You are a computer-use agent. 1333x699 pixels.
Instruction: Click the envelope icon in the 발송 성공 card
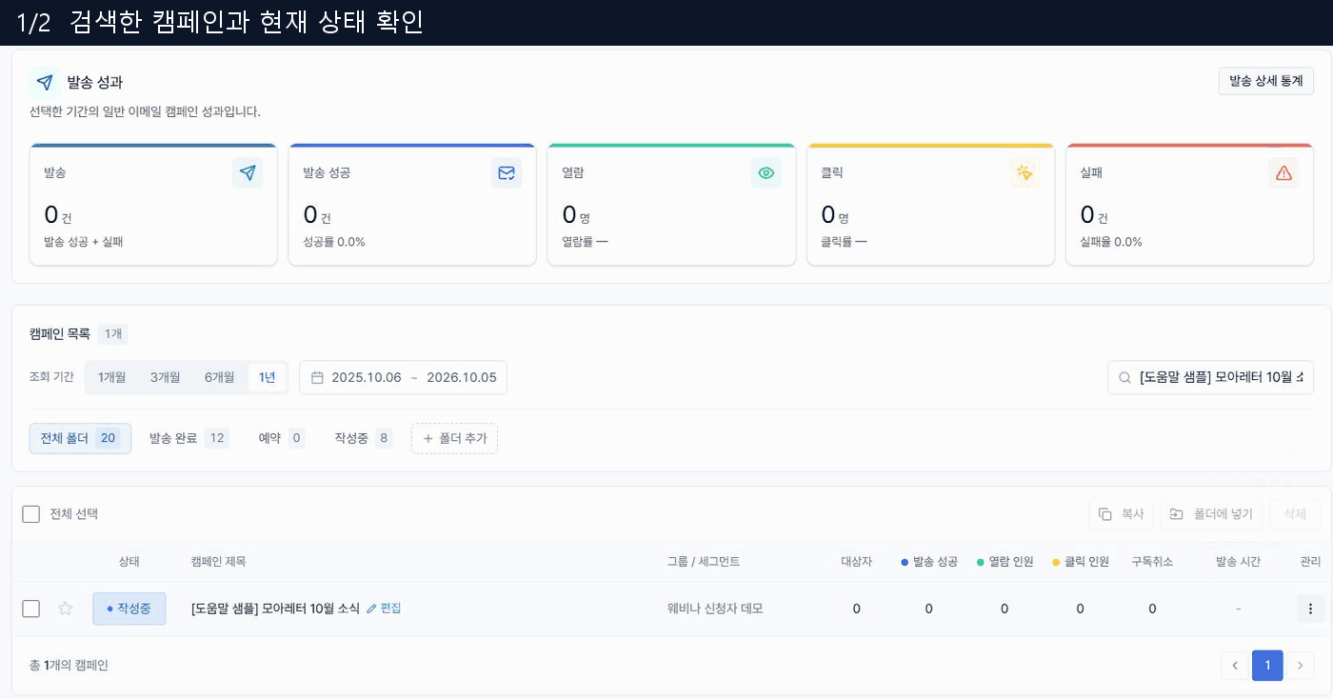point(507,173)
